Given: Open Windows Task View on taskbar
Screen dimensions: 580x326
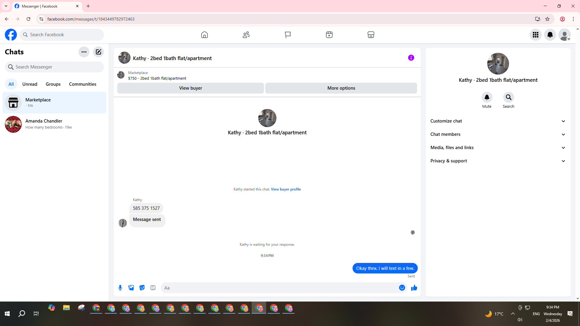Looking at the screenshot, I should [x=36, y=314].
